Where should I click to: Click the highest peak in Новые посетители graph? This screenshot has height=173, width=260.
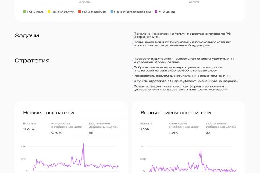click(x=84, y=144)
